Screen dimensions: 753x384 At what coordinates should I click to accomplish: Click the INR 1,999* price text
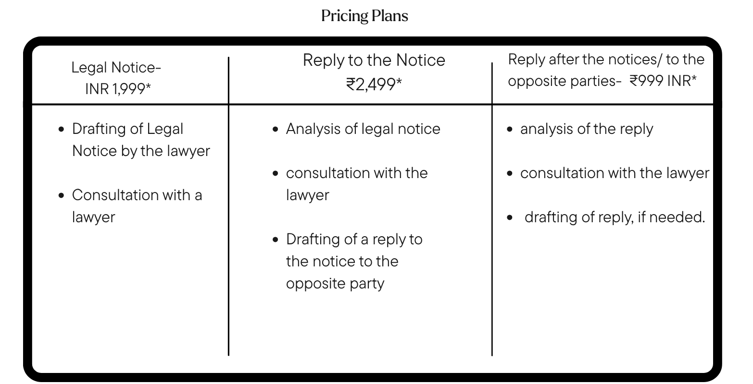pyautogui.click(x=118, y=89)
